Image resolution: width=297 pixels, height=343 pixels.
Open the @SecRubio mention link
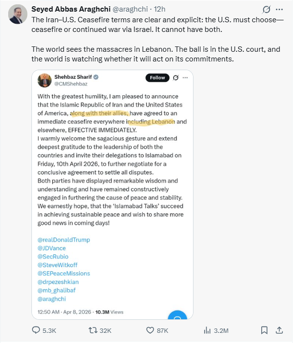point(53,256)
